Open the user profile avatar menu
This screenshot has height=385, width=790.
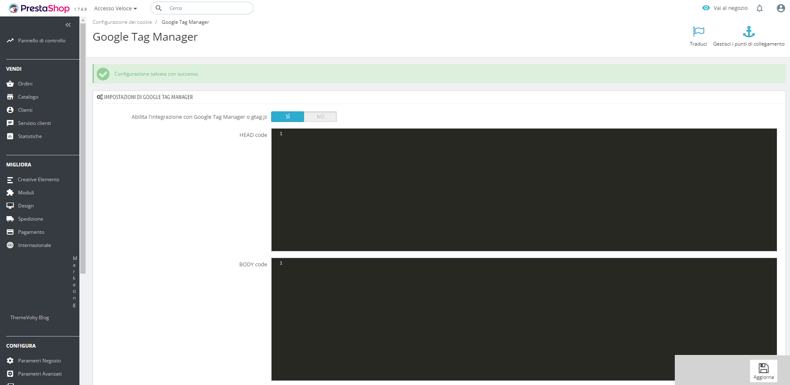(781, 8)
